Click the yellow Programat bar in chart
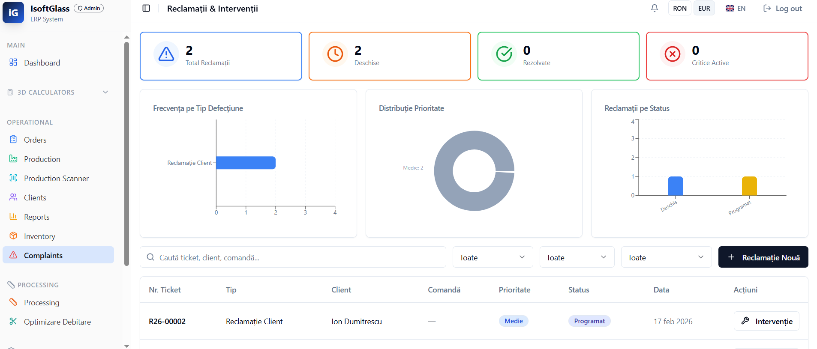The image size is (817, 349). [x=749, y=186]
